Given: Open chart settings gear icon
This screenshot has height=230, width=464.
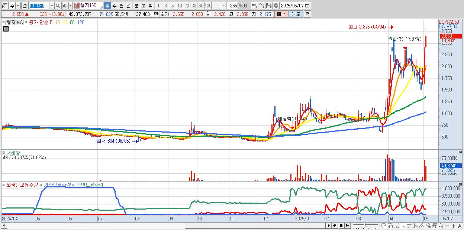Looking at the screenshot, I should 276,6.
